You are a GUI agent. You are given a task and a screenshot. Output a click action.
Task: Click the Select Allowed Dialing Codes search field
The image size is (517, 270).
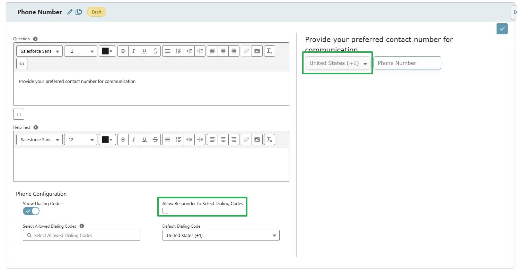click(81, 235)
